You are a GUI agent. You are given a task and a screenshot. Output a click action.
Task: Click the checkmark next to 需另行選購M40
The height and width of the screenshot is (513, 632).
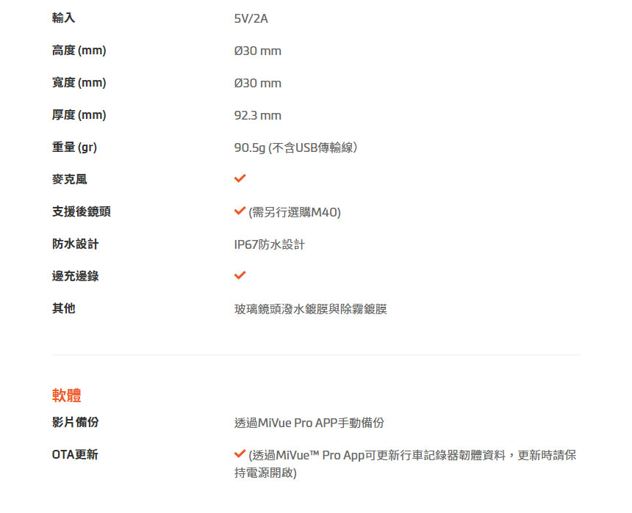(x=240, y=211)
